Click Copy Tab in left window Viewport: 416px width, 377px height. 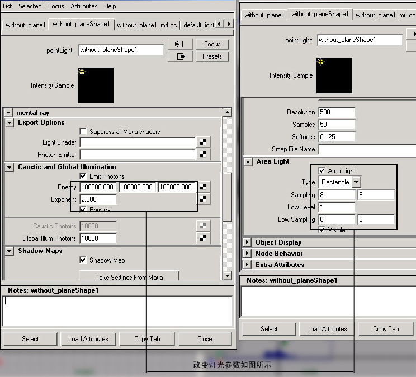coord(147,339)
